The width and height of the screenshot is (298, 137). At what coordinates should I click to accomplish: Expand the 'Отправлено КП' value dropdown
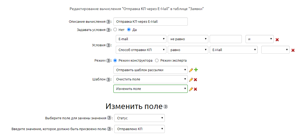139,129
